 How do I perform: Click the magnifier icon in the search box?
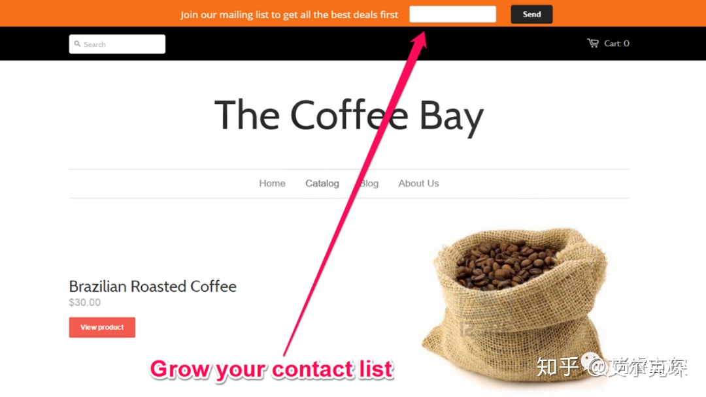click(77, 44)
